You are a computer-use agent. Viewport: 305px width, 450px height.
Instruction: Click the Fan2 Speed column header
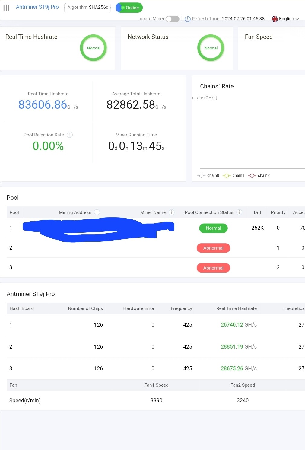pyautogui.click(x=243, y=385)
